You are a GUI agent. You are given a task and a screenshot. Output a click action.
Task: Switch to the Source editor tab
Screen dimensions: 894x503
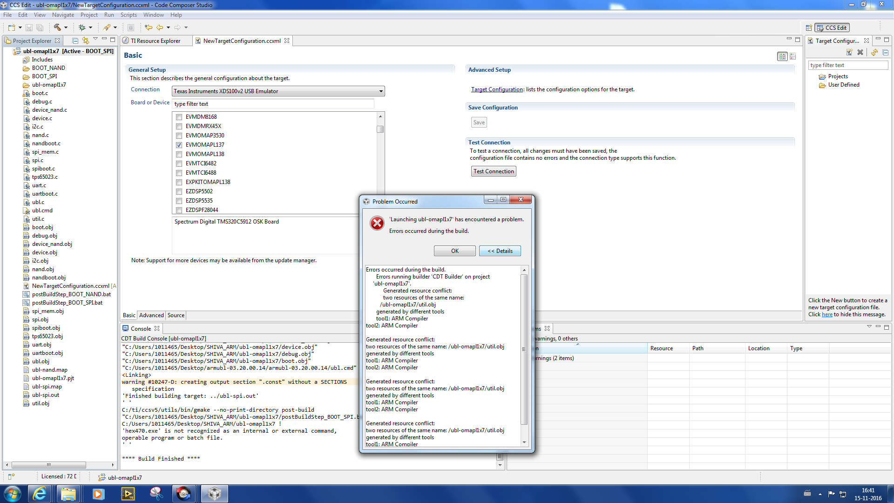176,315
